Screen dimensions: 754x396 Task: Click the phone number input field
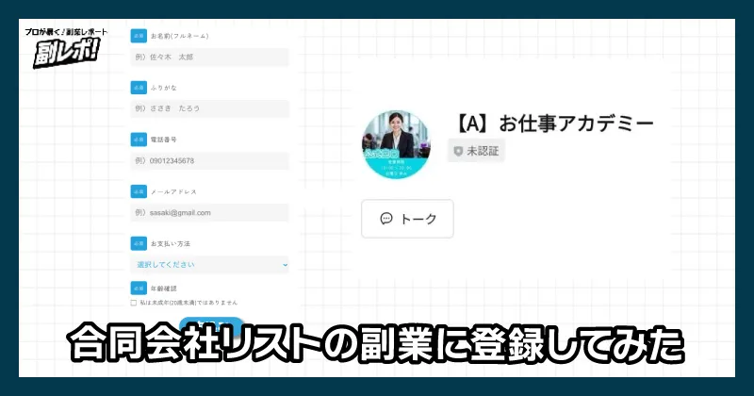point(209,160)
